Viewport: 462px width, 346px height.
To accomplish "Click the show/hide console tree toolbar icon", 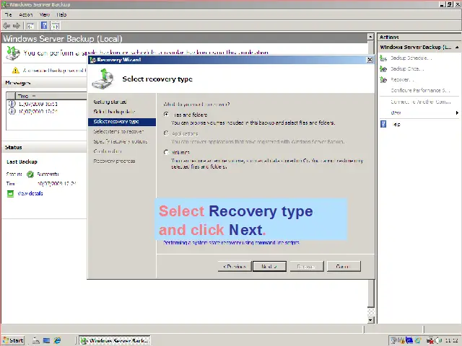I will pyautogui.click(x=30, y=26).
